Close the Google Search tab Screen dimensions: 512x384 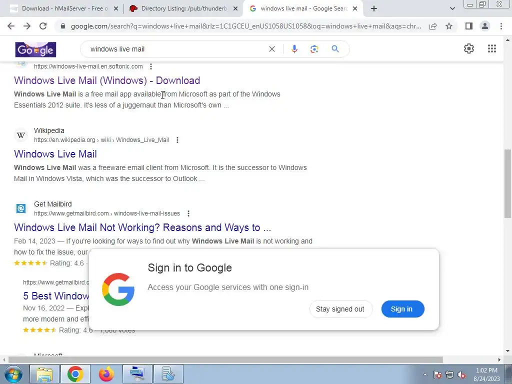(355, 9)
